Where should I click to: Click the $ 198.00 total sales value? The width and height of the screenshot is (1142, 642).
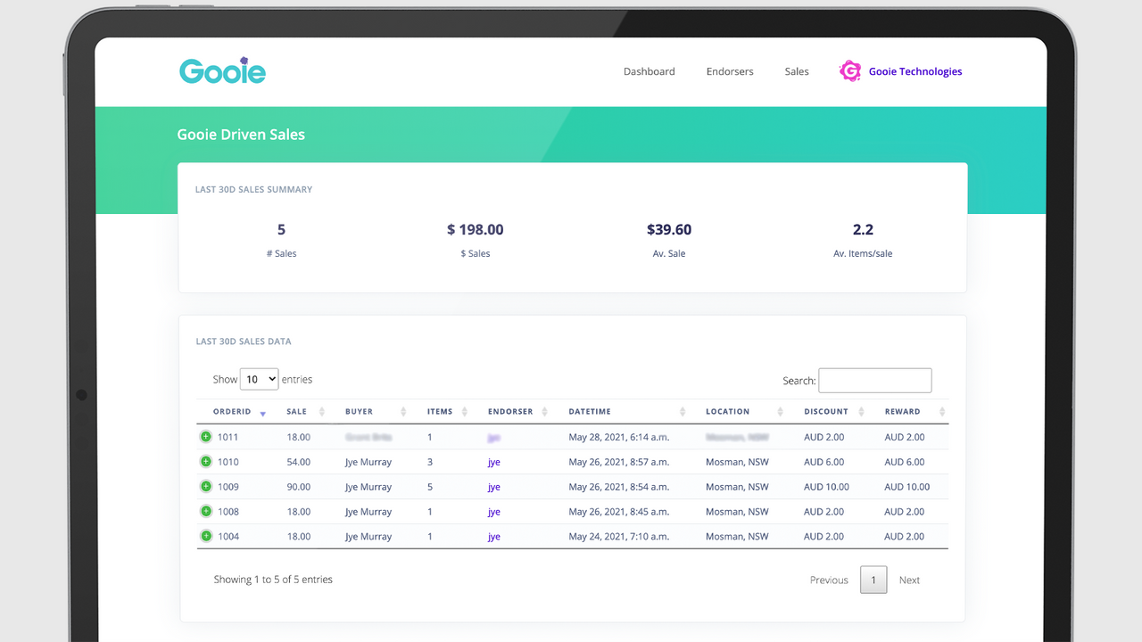coord(476,229)
